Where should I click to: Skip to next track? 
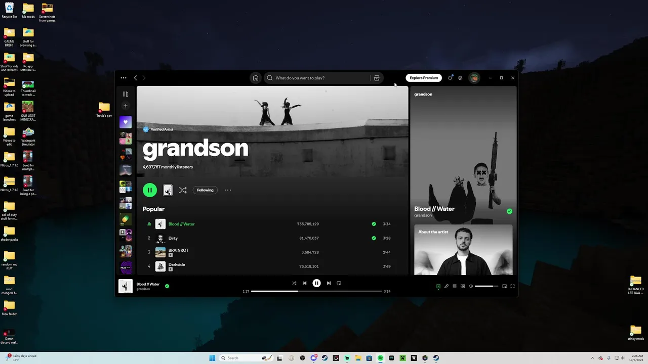tap(329, 283)
